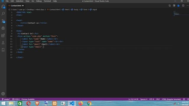Open the File menu
The width and height of the screenshot is (189, 106).
pos(7,1)
